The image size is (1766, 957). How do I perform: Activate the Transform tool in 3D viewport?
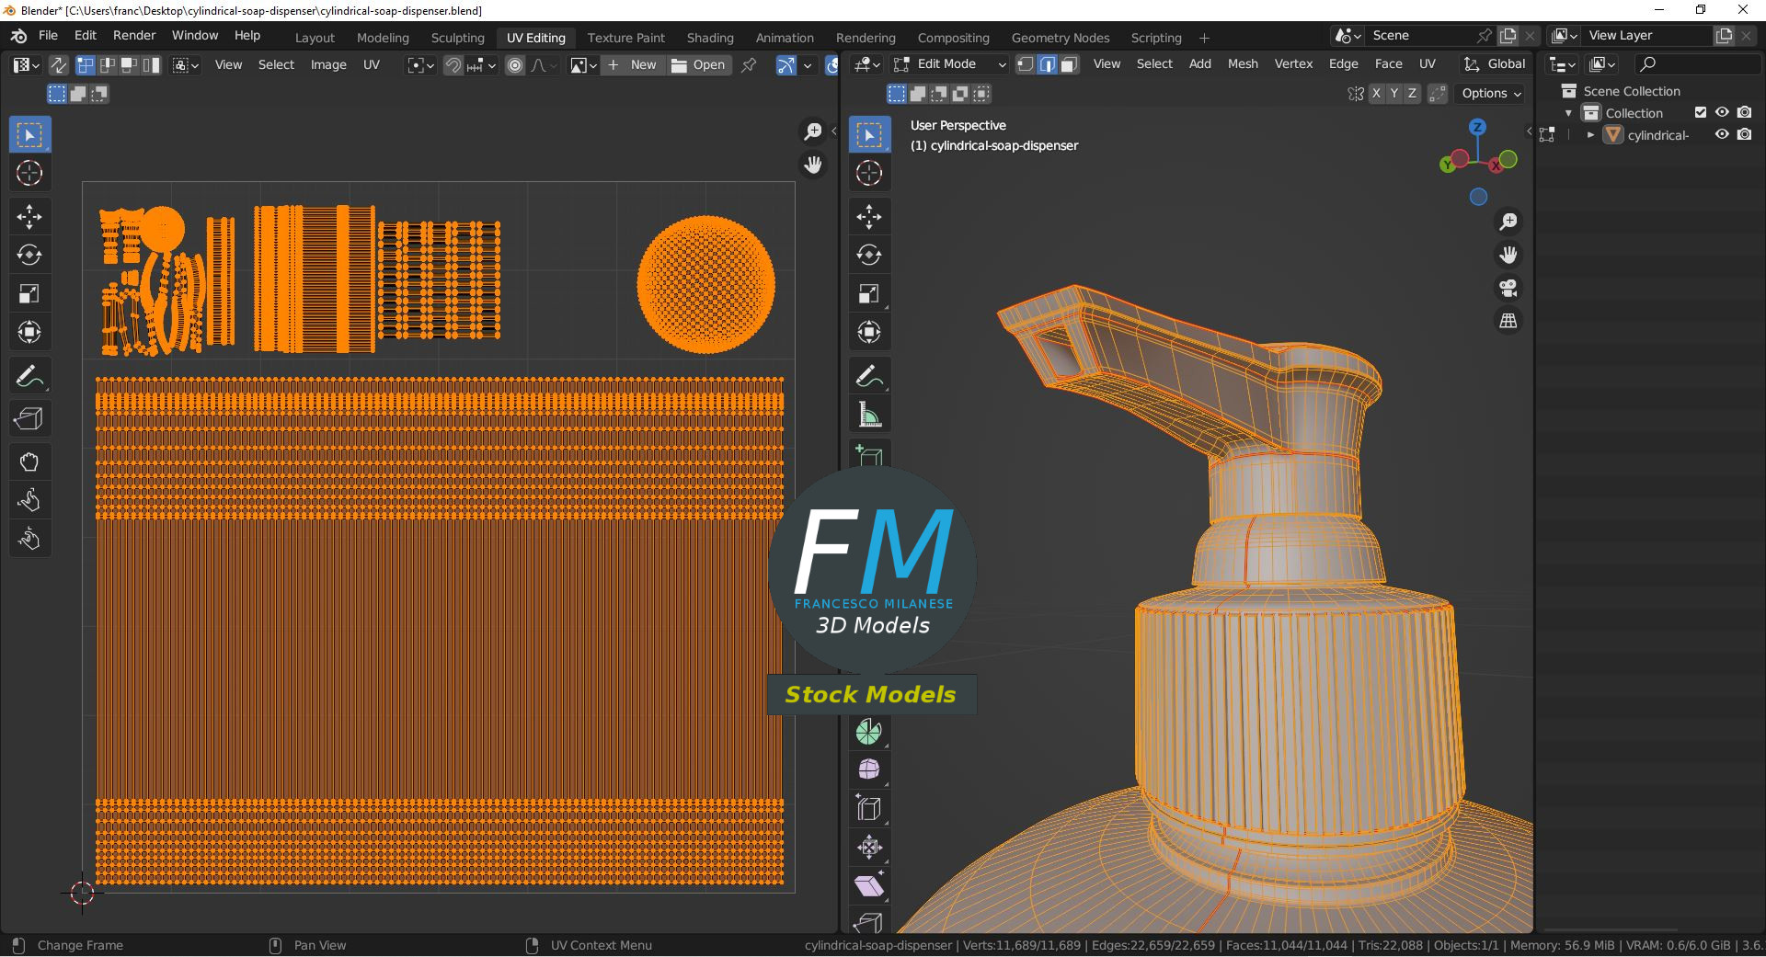click(x=869, y=333)
